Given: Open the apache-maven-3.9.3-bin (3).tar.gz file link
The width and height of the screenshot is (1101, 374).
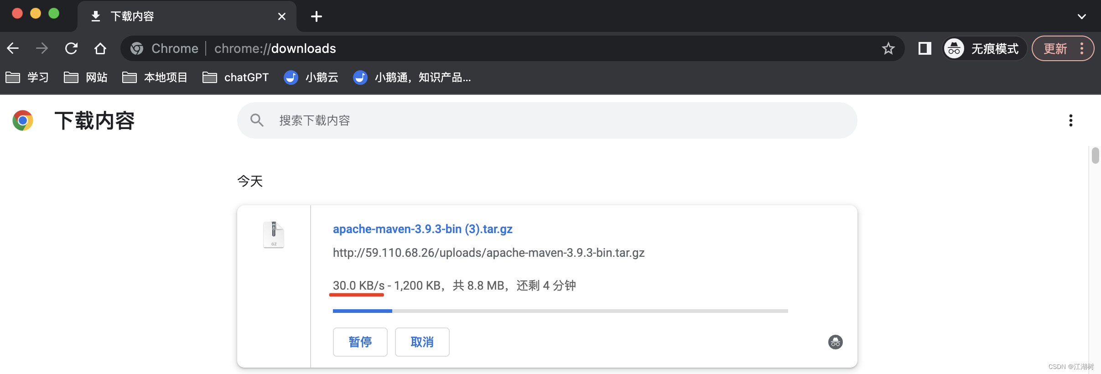Looking at the screenshot, I should (423, 229).
